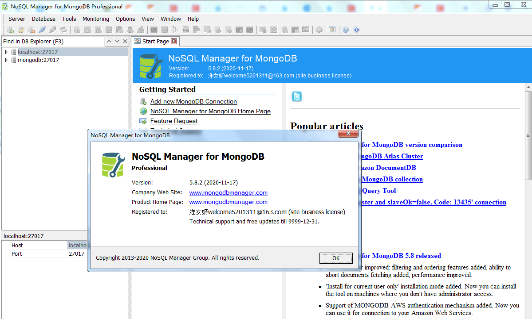Close the Find in DB Explorer bar
Screen dimensions: 532x319
pos(125,41)
